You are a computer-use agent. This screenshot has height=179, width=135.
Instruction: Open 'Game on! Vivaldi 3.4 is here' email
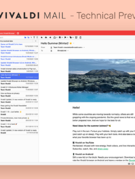19,45
